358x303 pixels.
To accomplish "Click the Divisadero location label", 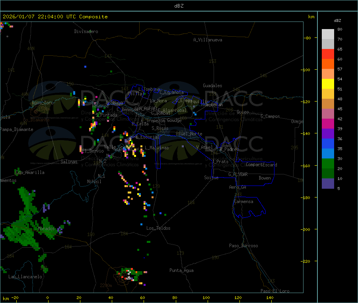I will point(86,31).
